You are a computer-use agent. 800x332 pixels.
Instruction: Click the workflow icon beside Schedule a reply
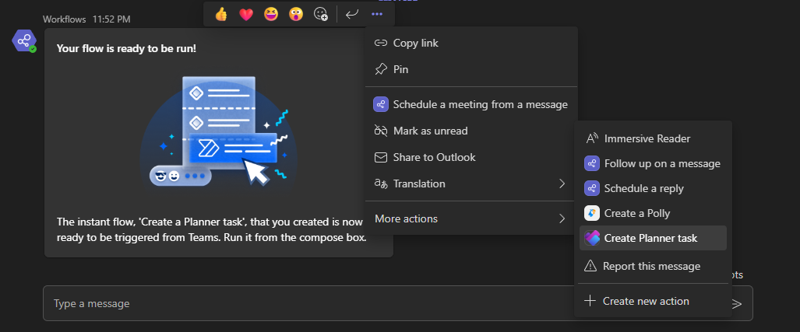[592, 188]
